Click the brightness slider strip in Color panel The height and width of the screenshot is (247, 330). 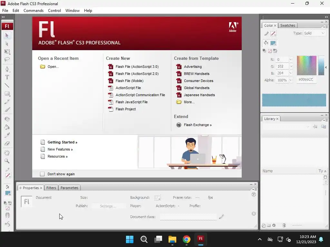tap(321, 65)
